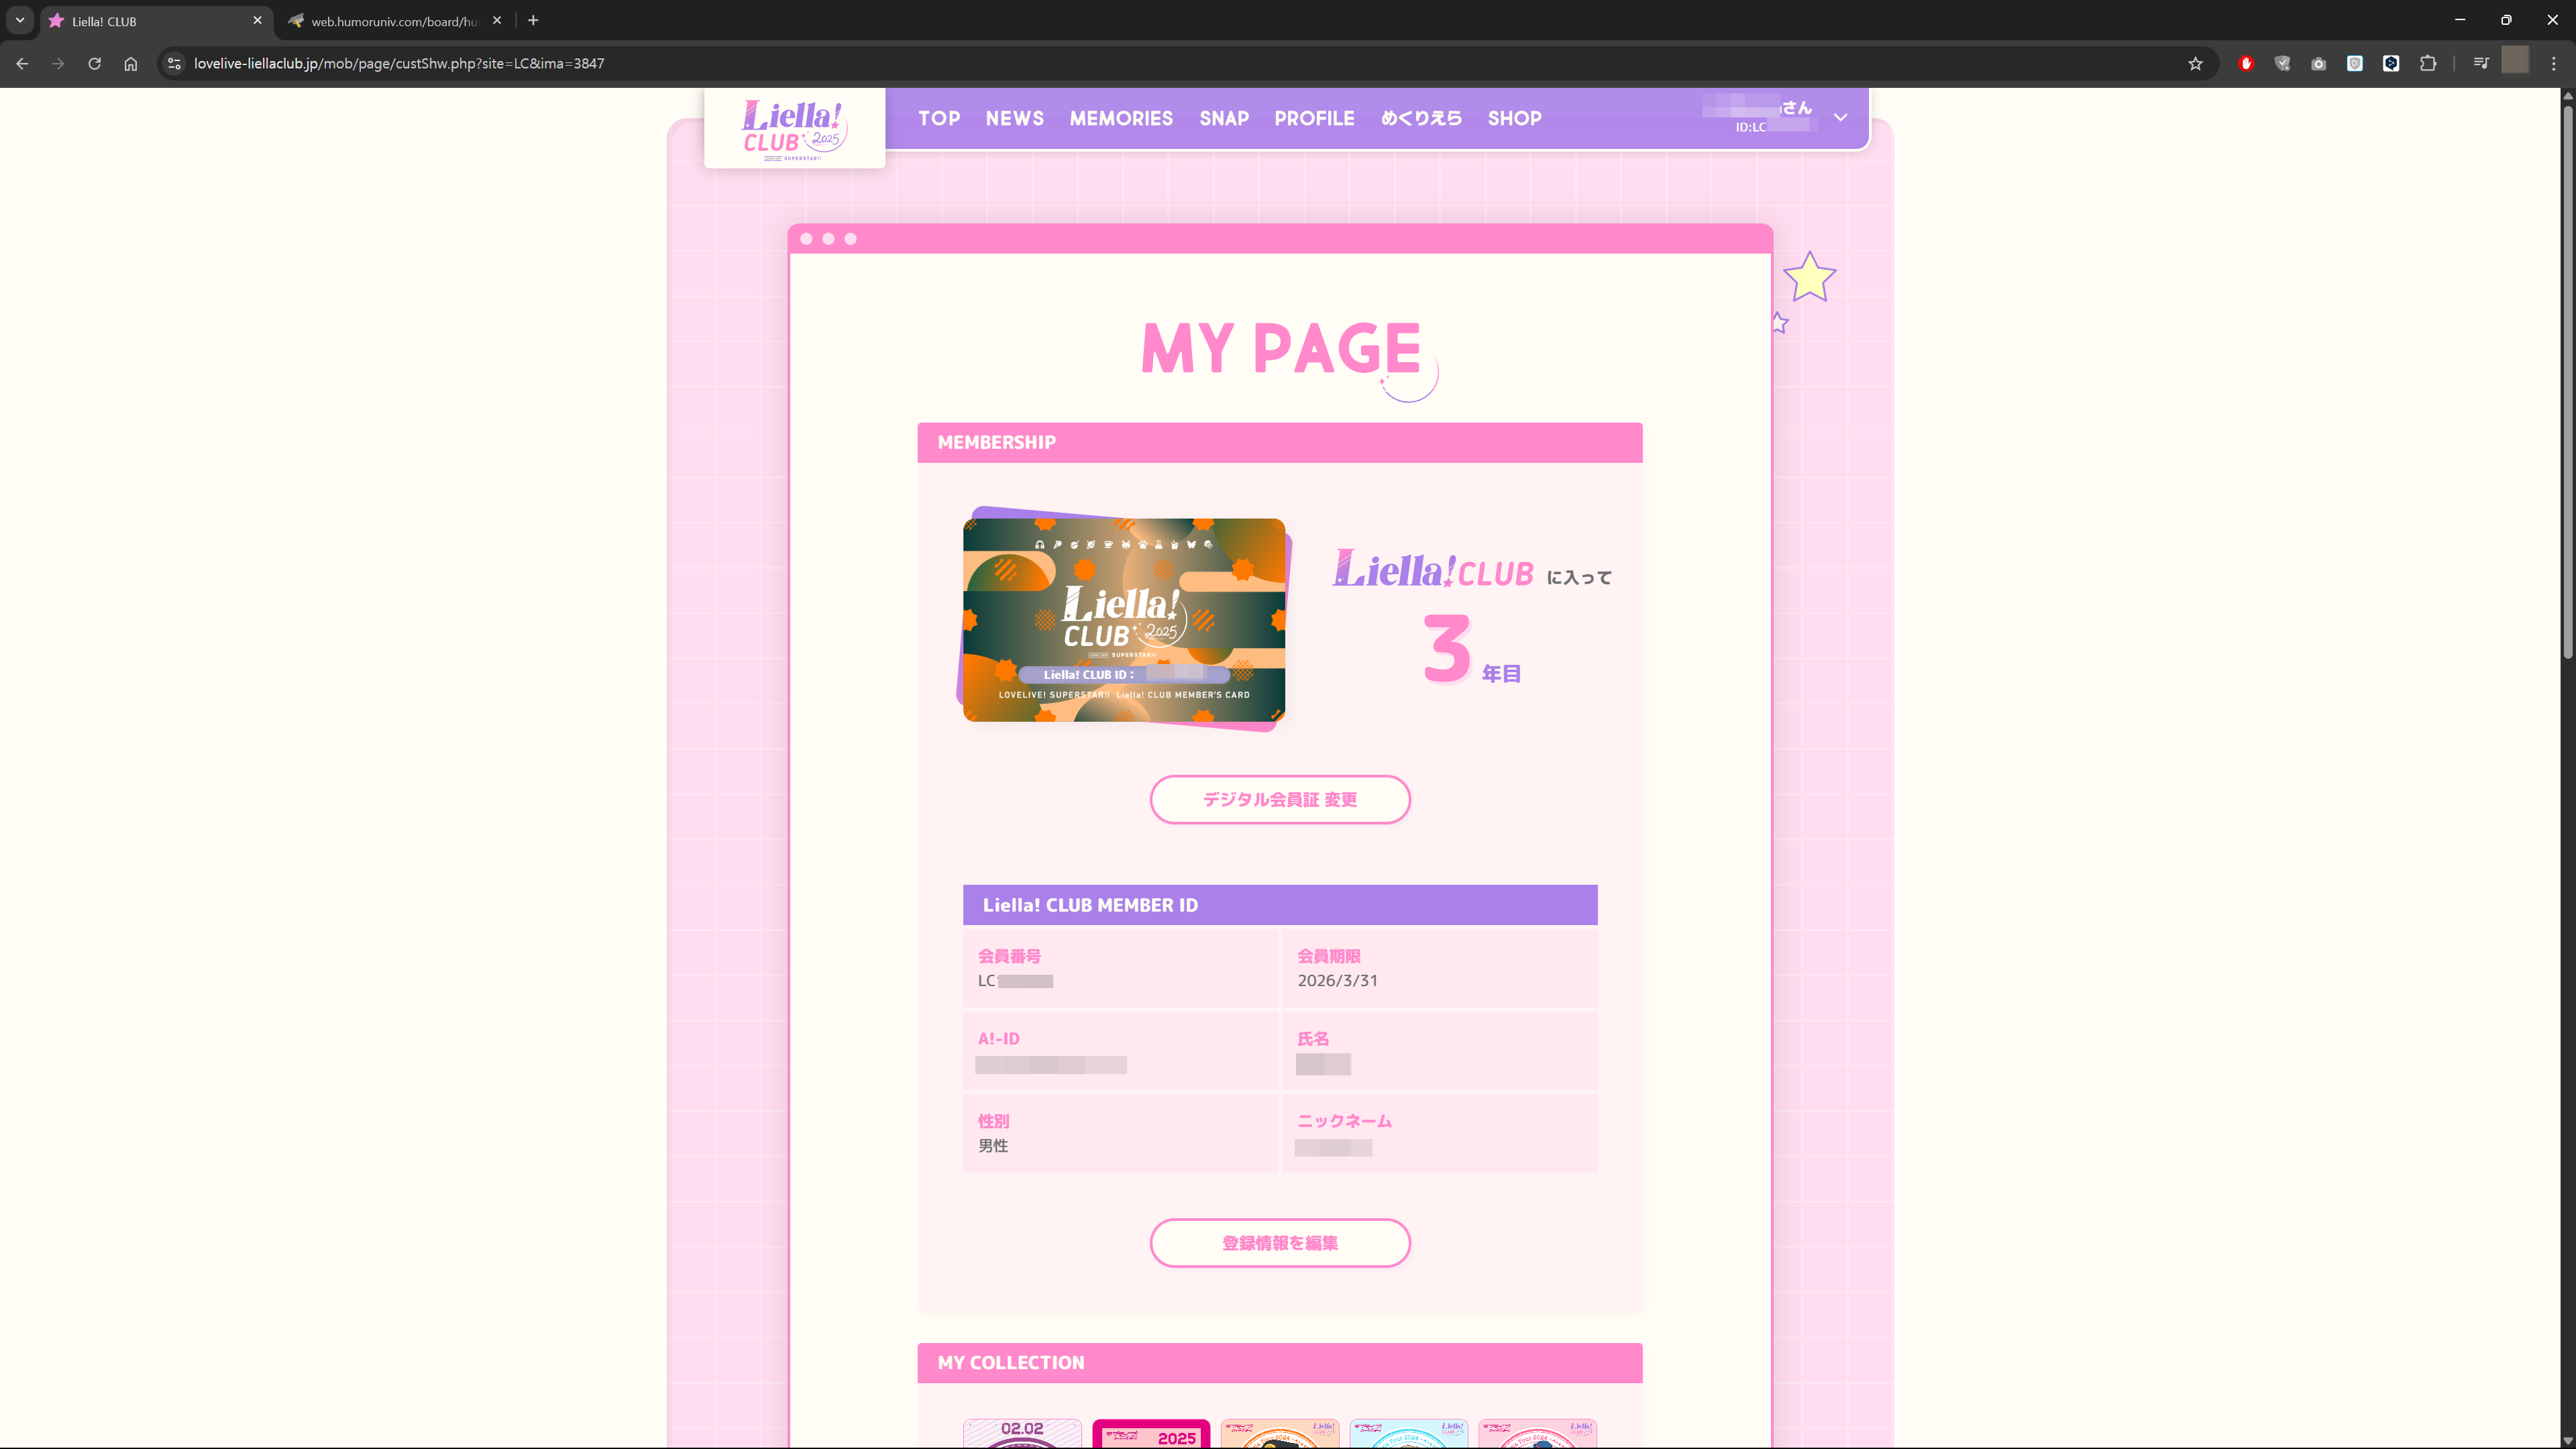
Task: Open the Chrome three-dot menu
Action: click(2553, 64)
